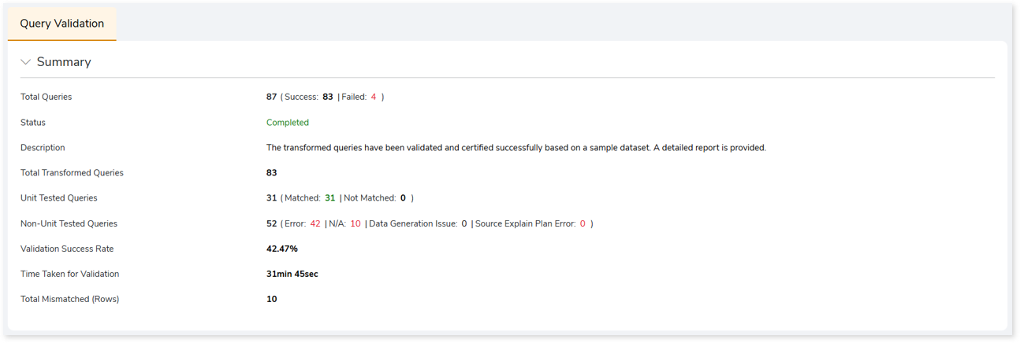Click the Non-Unit Tested Queries total 52

point(272,223)
